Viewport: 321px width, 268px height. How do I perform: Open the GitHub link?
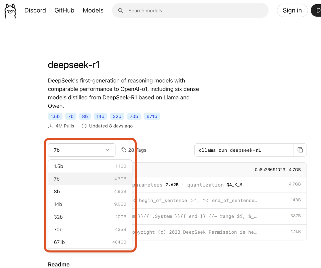click(x=64, y=10)
